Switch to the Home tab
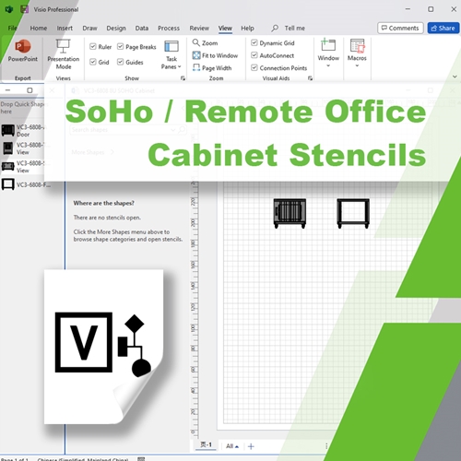Viewport: 461px width, 461px height. click(x=39, y=29)
